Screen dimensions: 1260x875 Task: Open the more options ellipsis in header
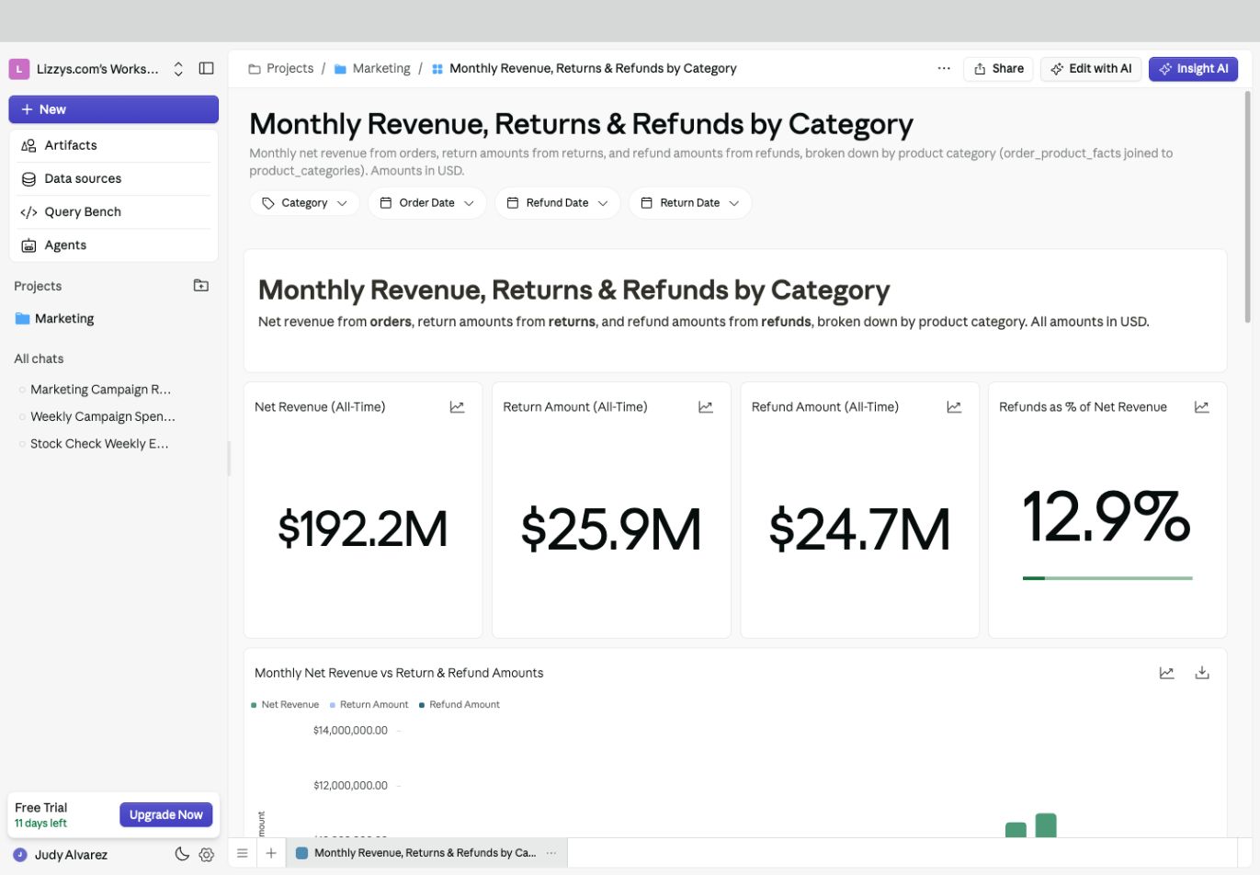pos(944,69)
